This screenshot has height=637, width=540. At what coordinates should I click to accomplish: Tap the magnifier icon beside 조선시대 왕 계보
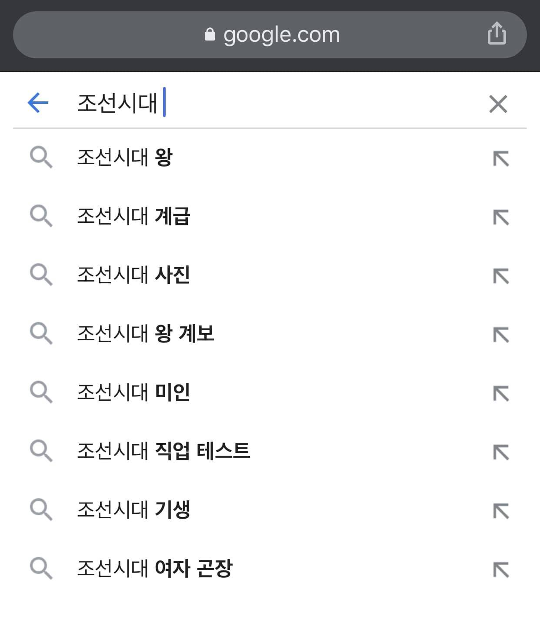(x=41, y=334)
